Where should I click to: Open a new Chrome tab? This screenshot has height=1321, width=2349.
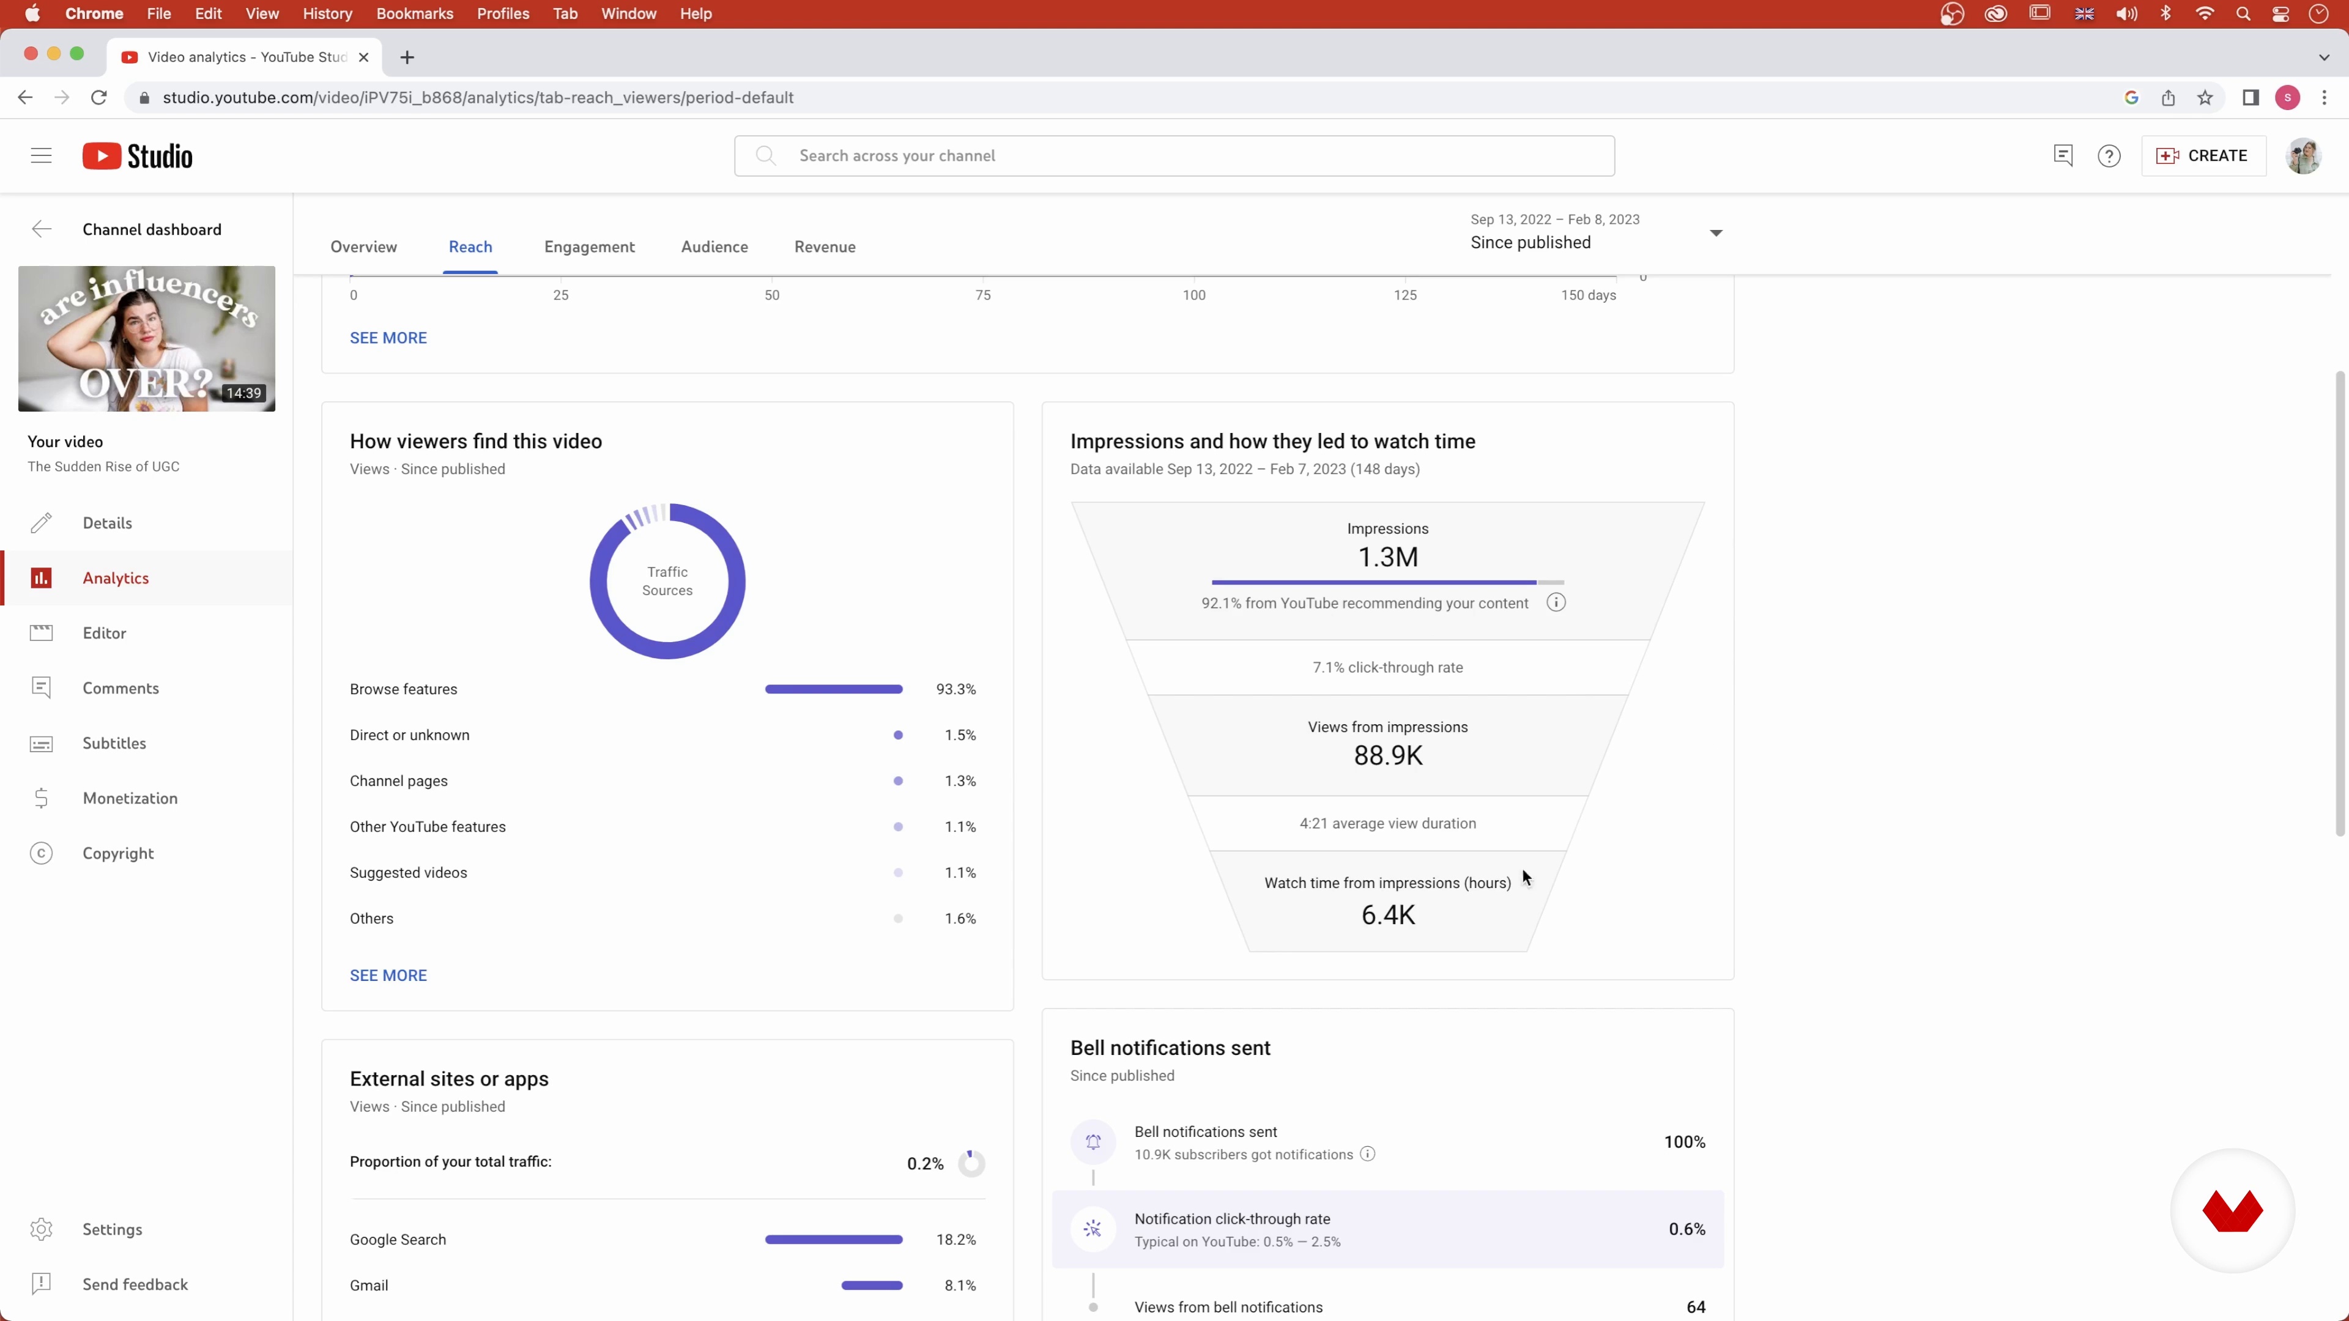[x=407, y=57]
